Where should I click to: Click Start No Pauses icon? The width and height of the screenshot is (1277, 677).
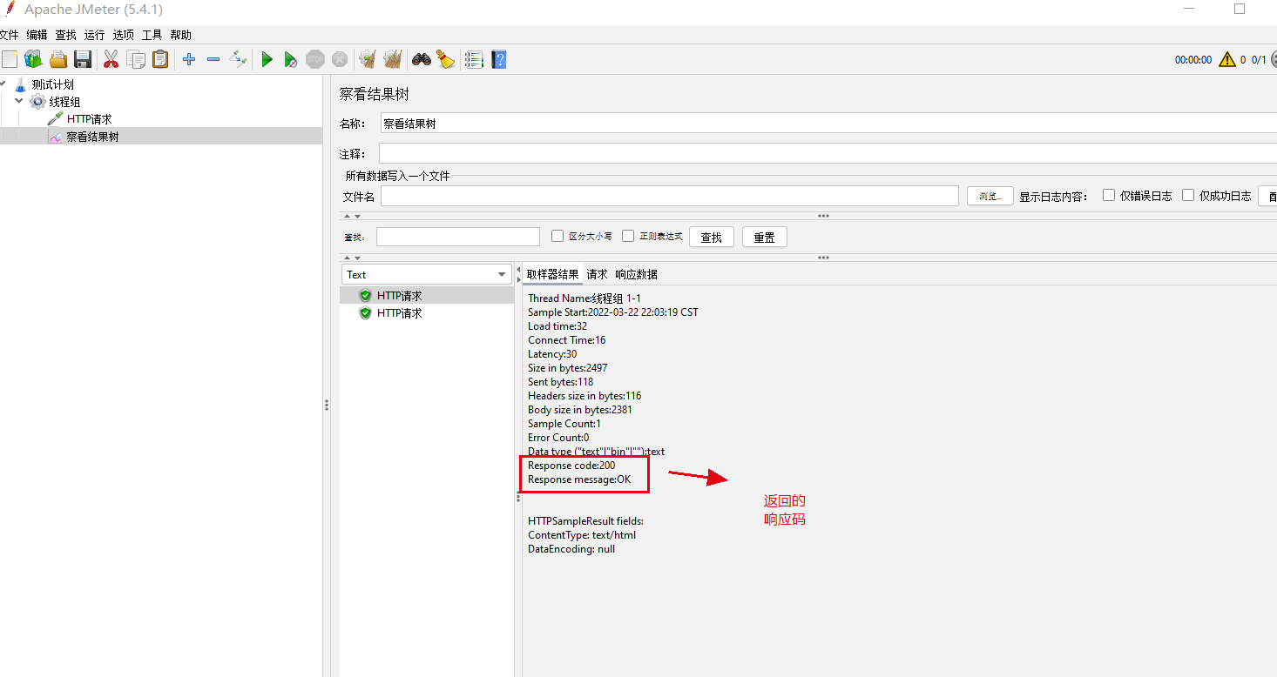point(291,59)
